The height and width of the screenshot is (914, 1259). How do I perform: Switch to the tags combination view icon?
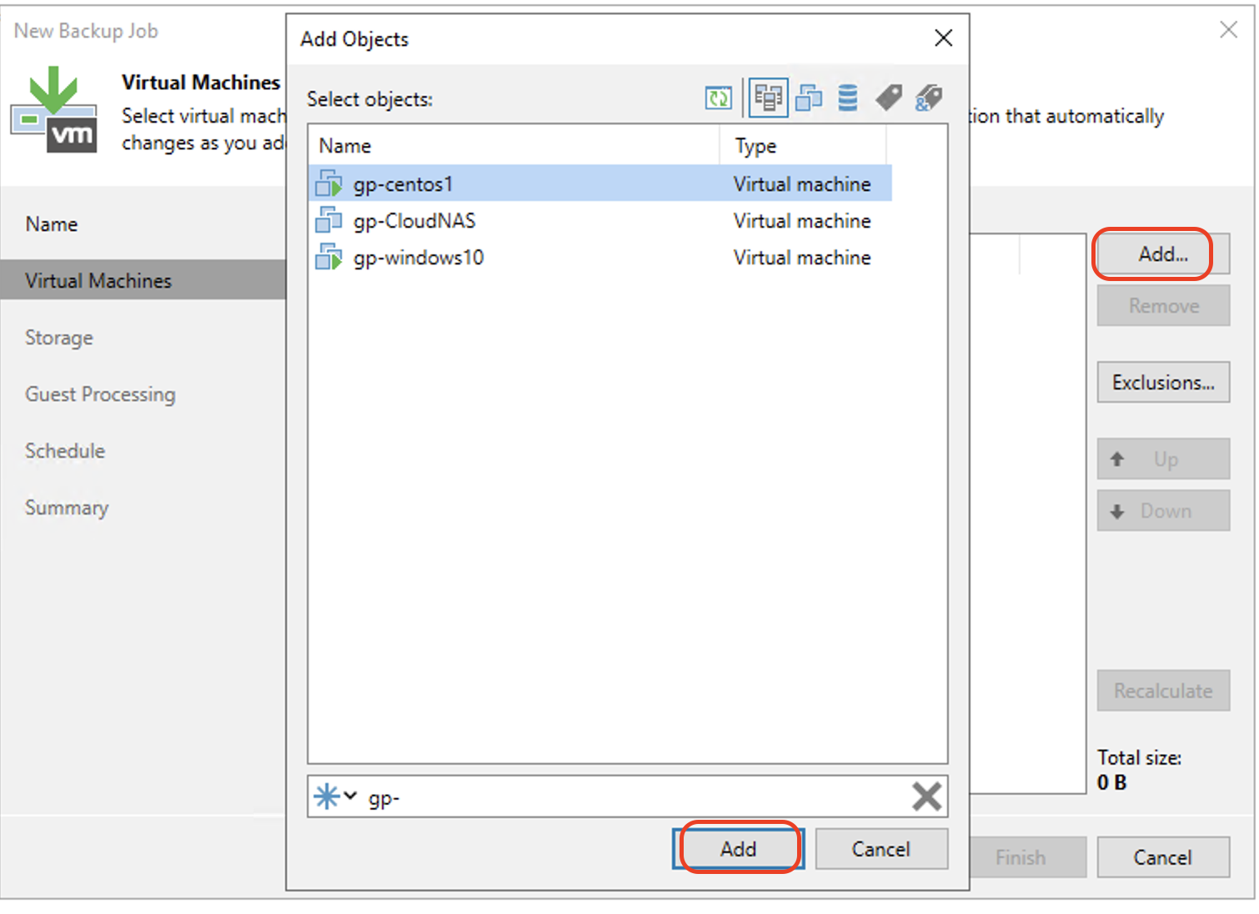(929, 98)
